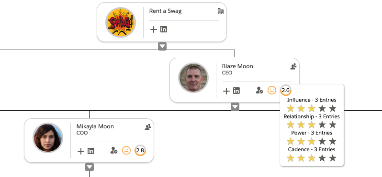Screen dimensions: 382x177
Task: Open LinkedIn icon on Rent a Swag card
Action: point(164,30)
